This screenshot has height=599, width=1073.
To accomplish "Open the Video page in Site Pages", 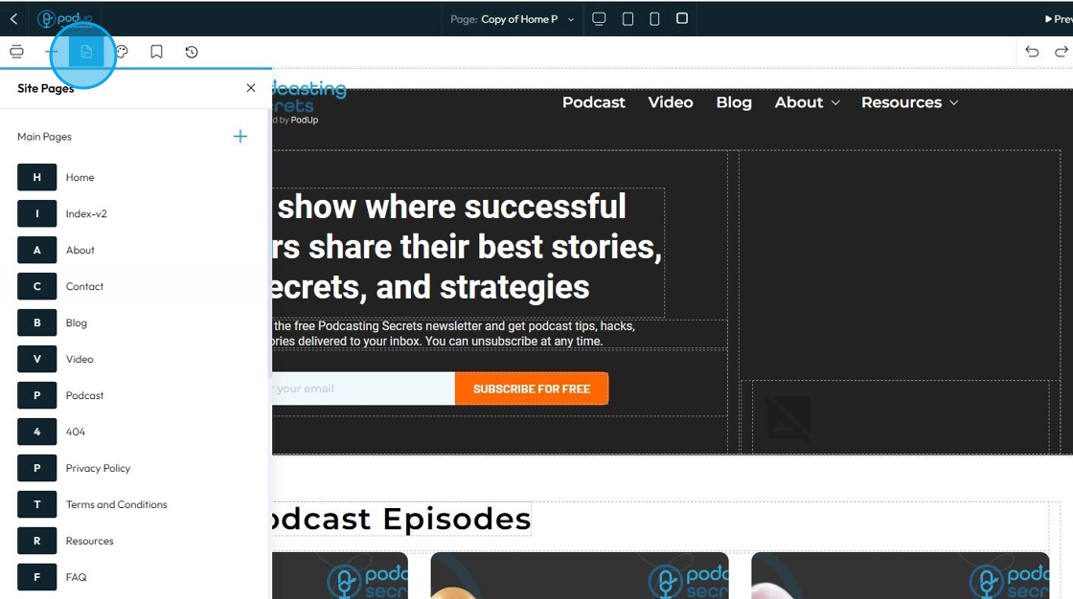I will click(80, 359).
